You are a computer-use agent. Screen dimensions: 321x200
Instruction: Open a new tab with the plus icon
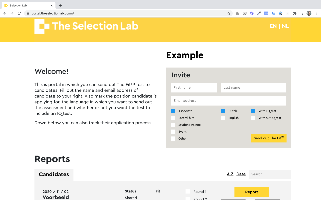coord(60,5)
